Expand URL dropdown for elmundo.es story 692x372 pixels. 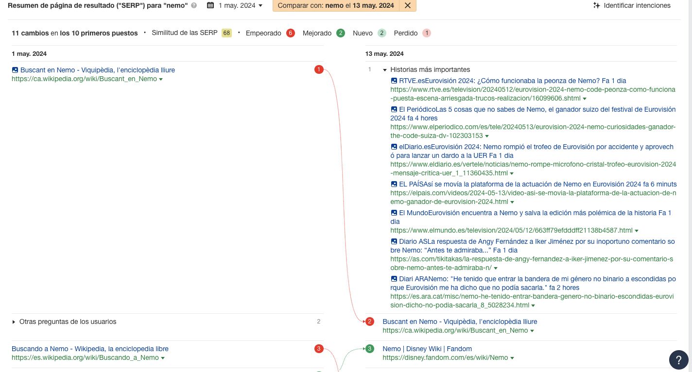click(637, 231)
